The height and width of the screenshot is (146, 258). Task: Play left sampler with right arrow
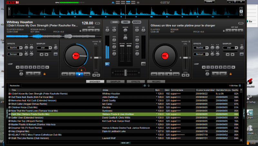[x=46, y=54]
